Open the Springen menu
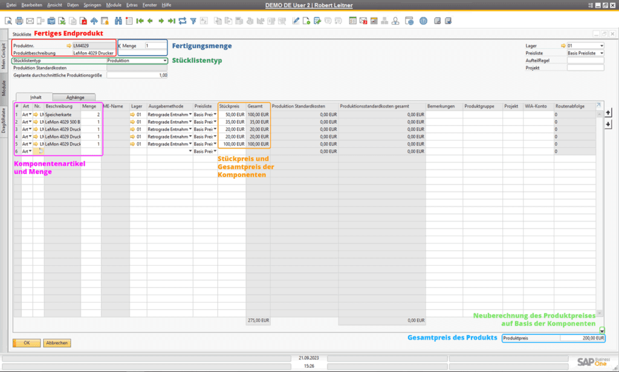The width and height of the screenshot is (619, 372). pyautogui.click(x=92, y=5)
